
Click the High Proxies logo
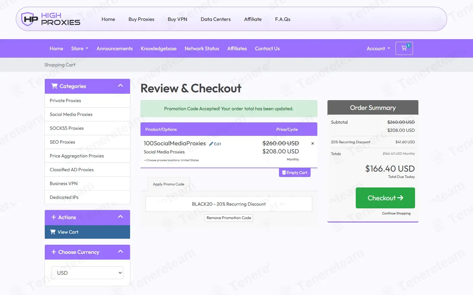point(51,19)
